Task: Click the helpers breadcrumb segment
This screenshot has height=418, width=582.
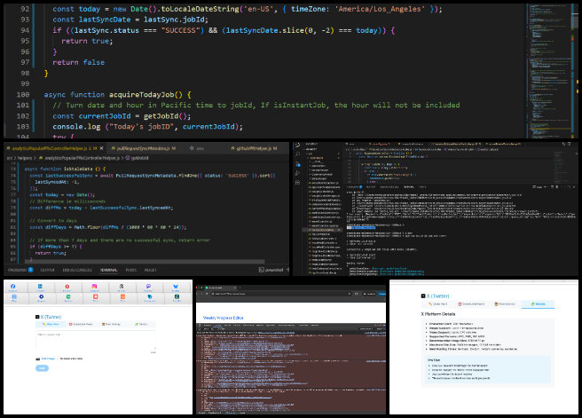Action: tap(25, 158)
